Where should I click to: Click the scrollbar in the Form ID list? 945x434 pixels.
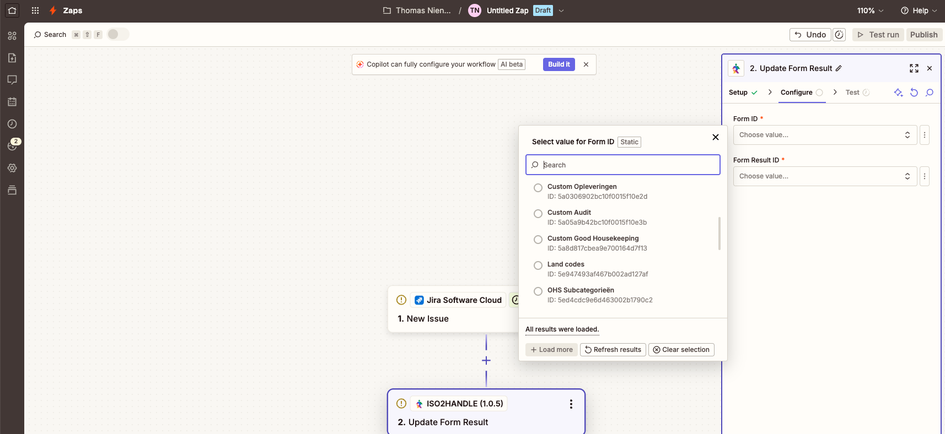pos(719,234)
